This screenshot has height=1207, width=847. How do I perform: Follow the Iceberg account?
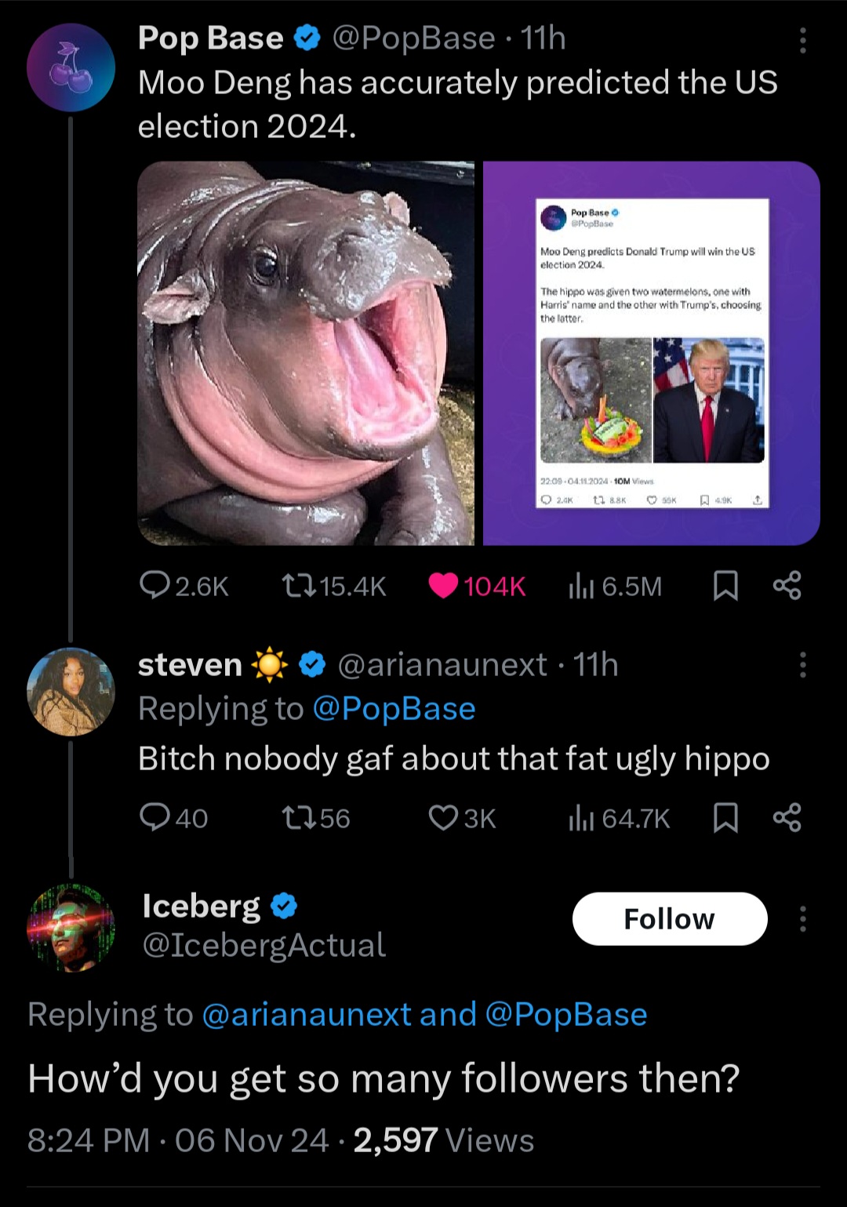click(669, 918)
